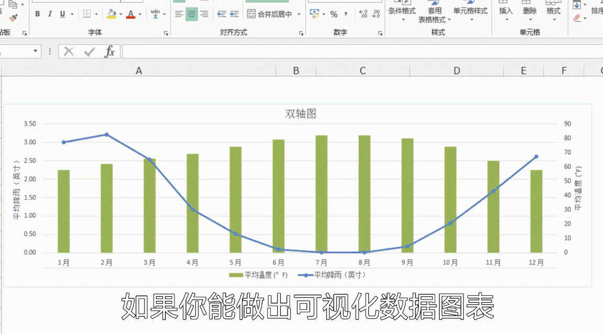Select column E header
603x334 pixels.
point(523,71)
